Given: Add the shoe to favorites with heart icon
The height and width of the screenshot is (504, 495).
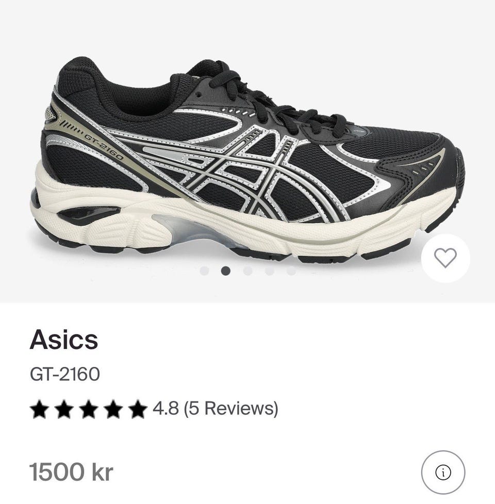Looking at the screenshot, I should point(445,258).
